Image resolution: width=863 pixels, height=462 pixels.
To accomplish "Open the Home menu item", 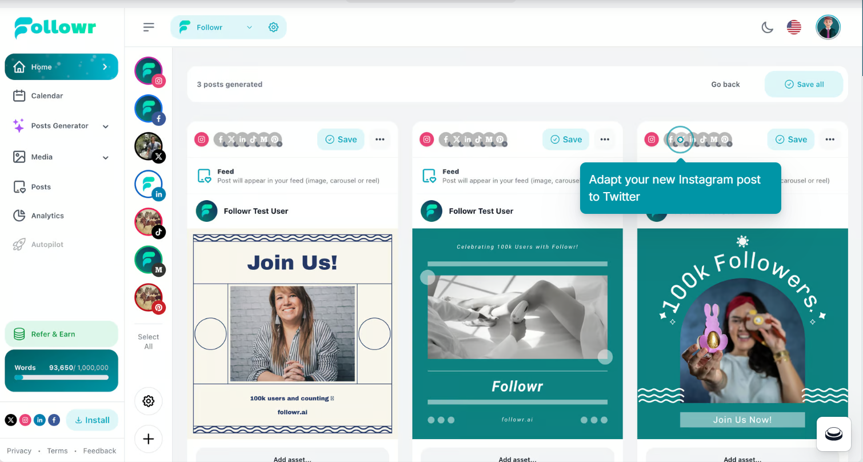I will [x=61, y=67].
